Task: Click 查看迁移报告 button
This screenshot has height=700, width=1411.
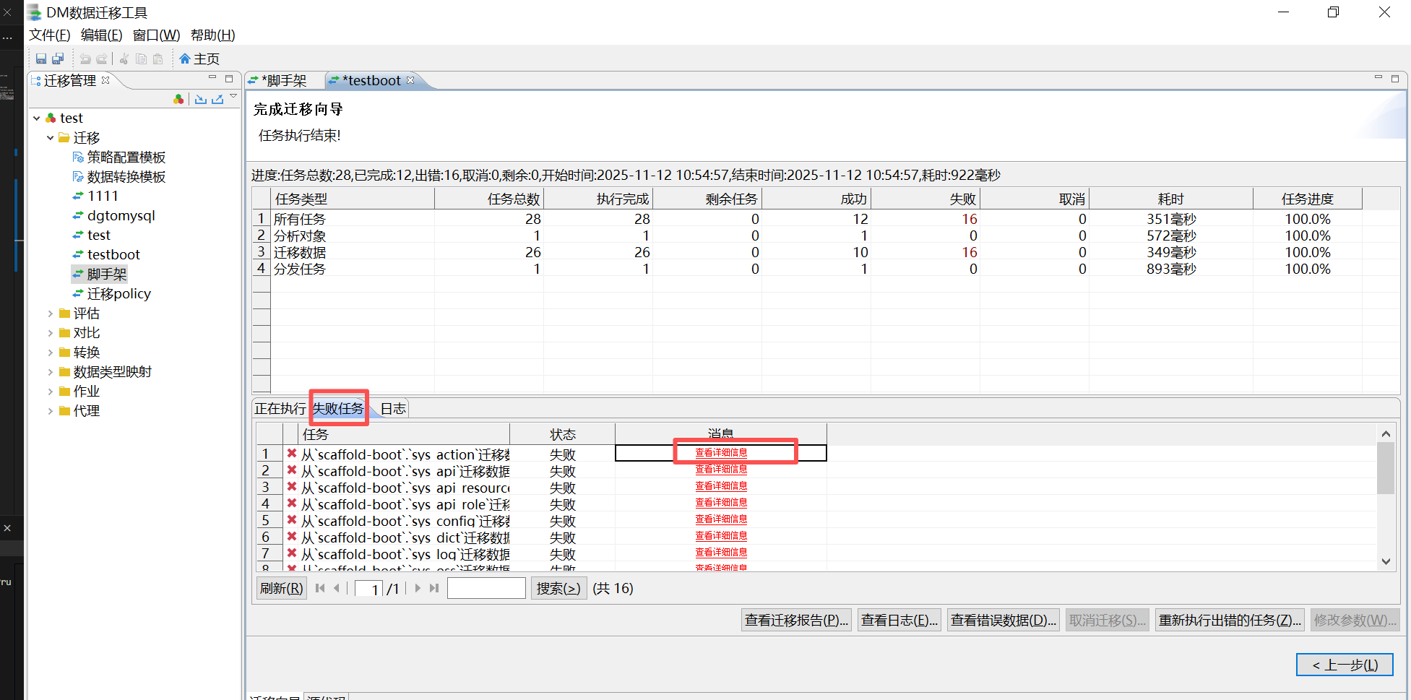Action: click(x=796, y=621)
